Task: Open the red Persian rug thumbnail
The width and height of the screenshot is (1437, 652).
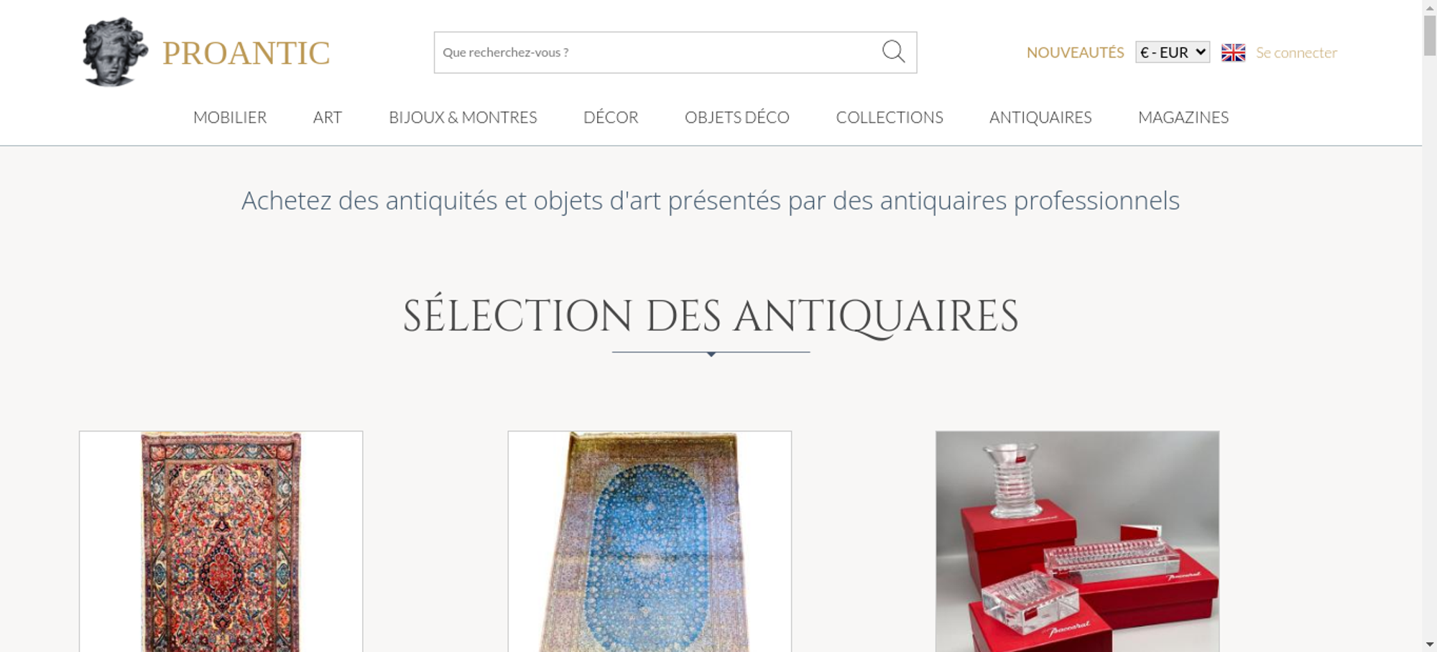Action: click(x=221, y=541)
